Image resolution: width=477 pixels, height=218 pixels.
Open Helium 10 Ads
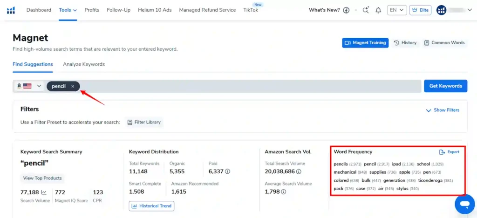pyautogui.click(x=155, y=10)
